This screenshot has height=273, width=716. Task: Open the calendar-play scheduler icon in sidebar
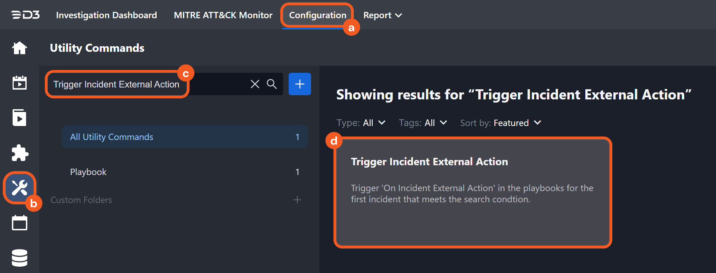20,83
